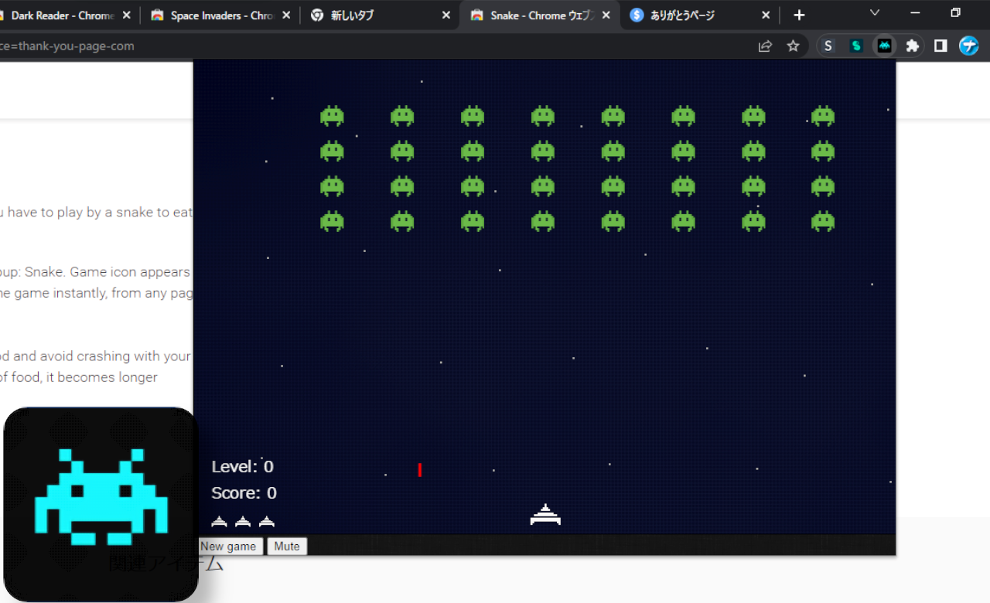
Task: Close the Space Invaders tab
Action: pyautogui.click(x=287, y=15)
